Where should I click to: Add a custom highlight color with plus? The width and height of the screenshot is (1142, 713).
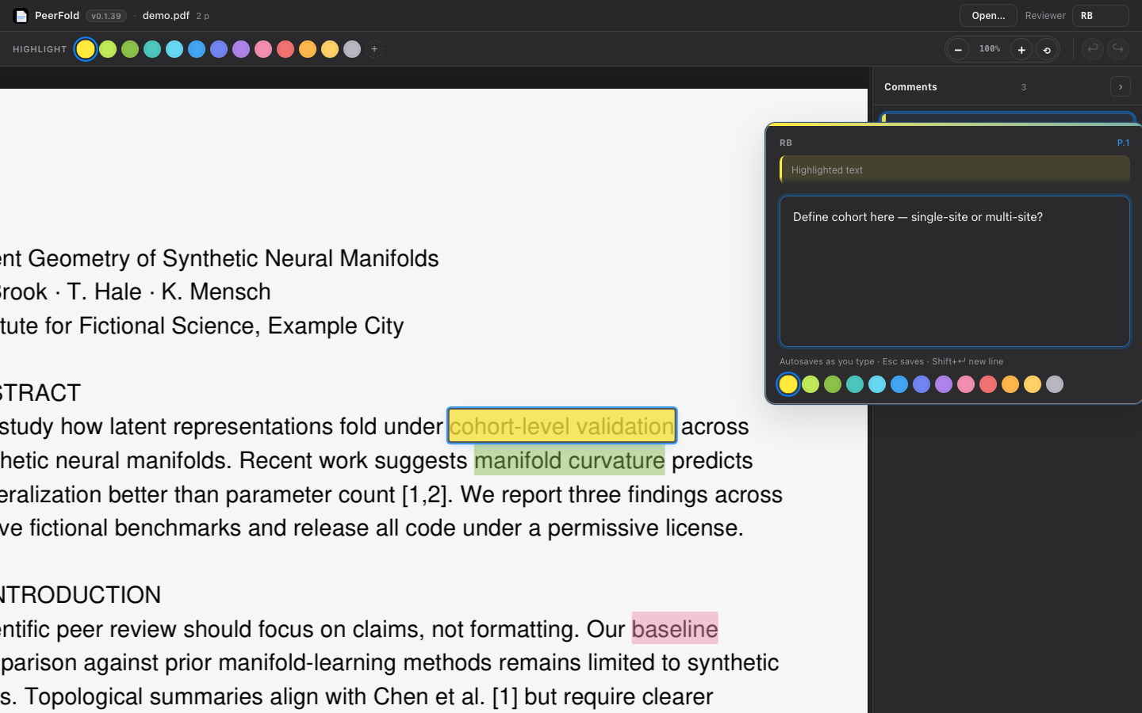[x=374, y=49]
